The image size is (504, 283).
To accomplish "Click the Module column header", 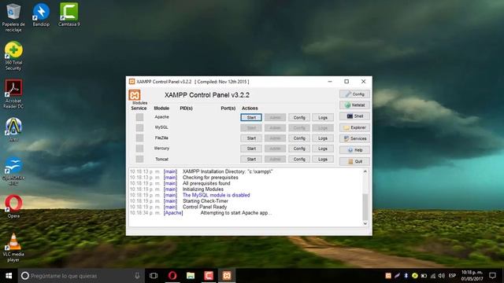I will point(161,108).
